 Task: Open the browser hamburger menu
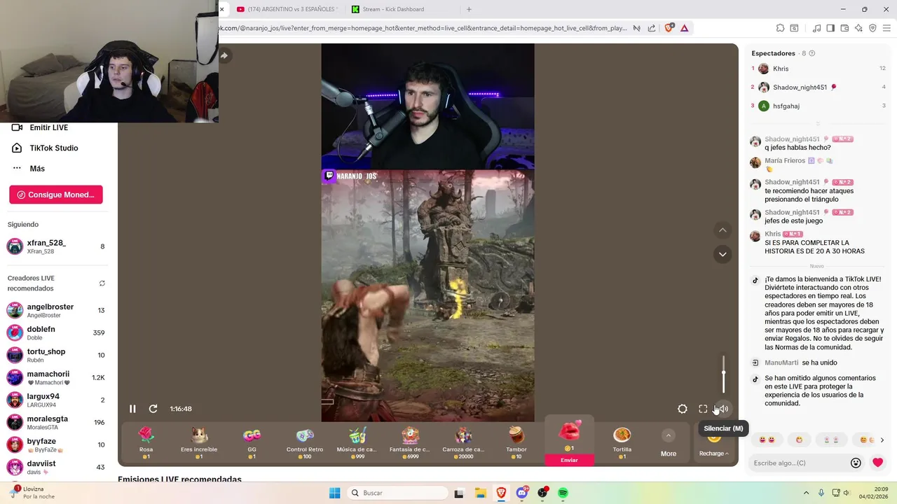(887, 28)
